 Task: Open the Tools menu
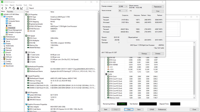click(25, 5)
